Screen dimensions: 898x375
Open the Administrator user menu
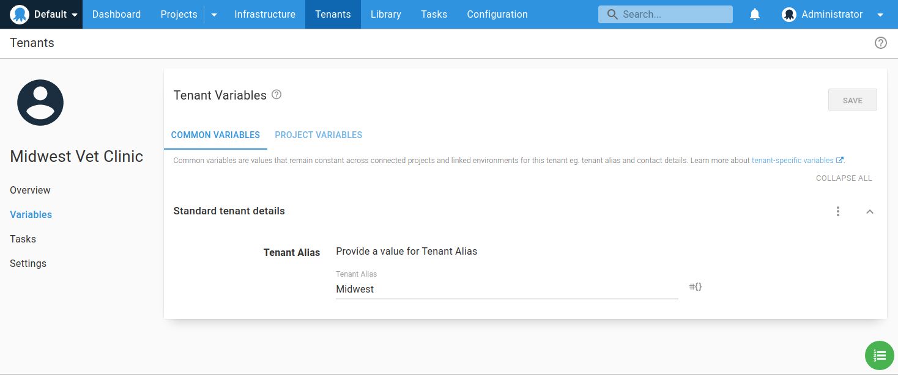(833, 14)
